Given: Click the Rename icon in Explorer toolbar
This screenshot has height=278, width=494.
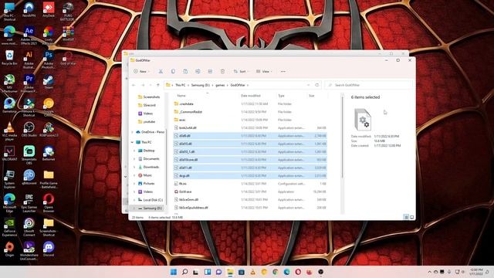Looking at the screenshot, I should (198, 72).
